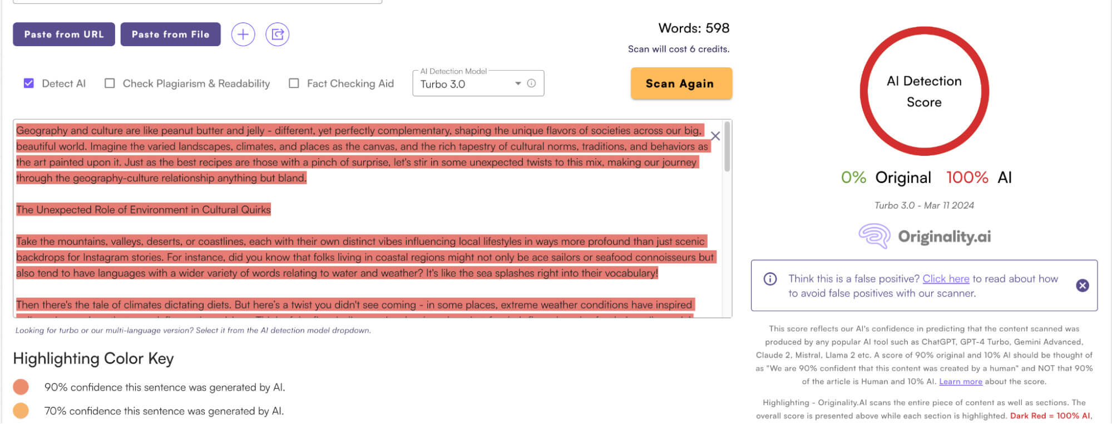Screen dimensions: 1112x424
Task: Click the Scan Again button
Action: pyautogui.click(x=681, y=83)
